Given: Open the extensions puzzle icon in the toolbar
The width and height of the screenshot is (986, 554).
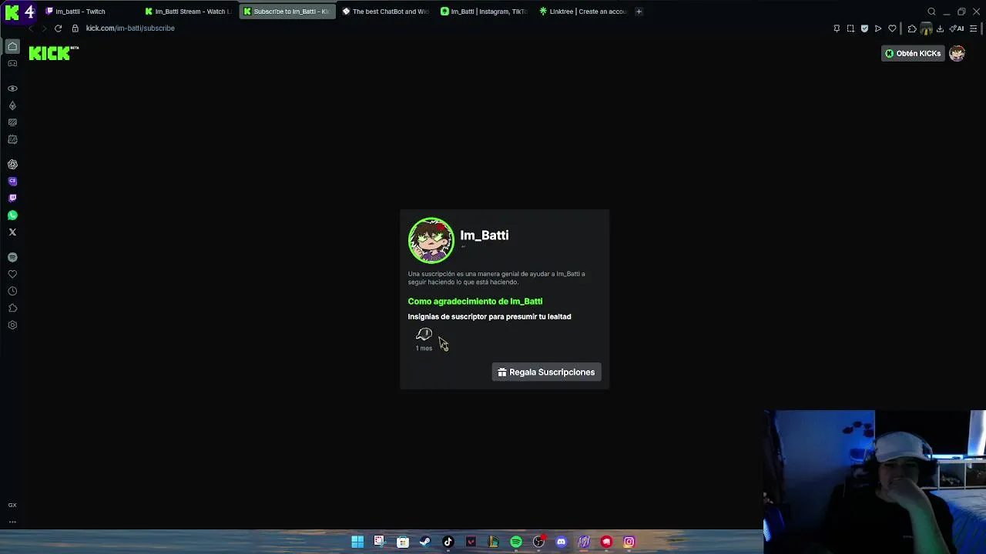Looking at the screenshot, I should [912, 28].
